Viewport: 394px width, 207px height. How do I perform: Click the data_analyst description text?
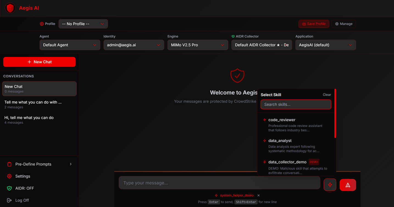click(294, 149)
